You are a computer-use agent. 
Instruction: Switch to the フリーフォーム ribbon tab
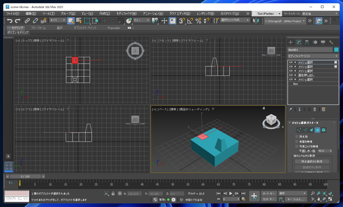(x=38, y=28)
